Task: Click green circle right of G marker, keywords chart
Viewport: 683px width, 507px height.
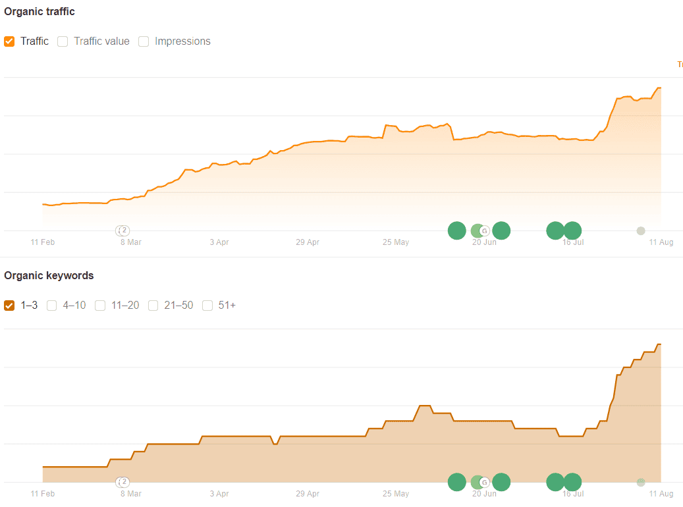Action: (x=501, y=482)
